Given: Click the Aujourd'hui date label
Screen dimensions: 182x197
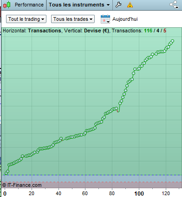Looking at the screenshot, I should point(125,19).
